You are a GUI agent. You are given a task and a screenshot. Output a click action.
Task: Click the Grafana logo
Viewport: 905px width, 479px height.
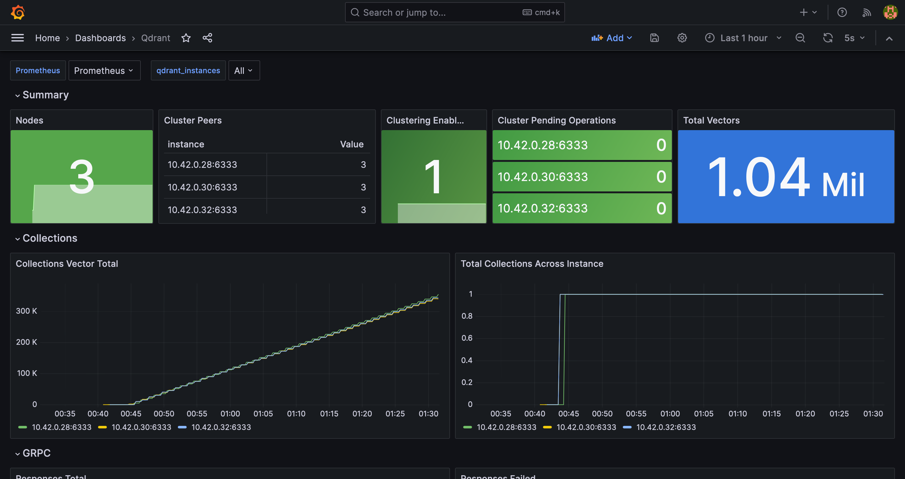pyautogui.click(x=18, y=12)
